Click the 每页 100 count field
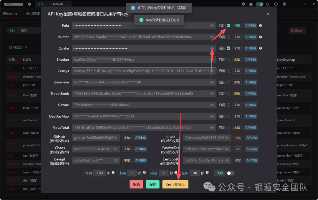The width and height of the screenshot is (318, 200). (x=100, y=173)
